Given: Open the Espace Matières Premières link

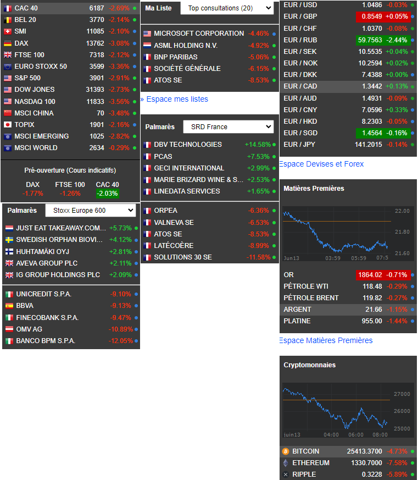Looking at the screenshot, I should pos(326,340).
